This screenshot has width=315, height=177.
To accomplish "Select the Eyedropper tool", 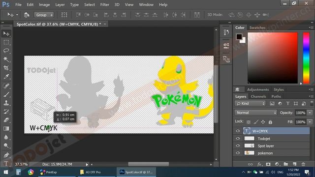I will coord(6,77).
